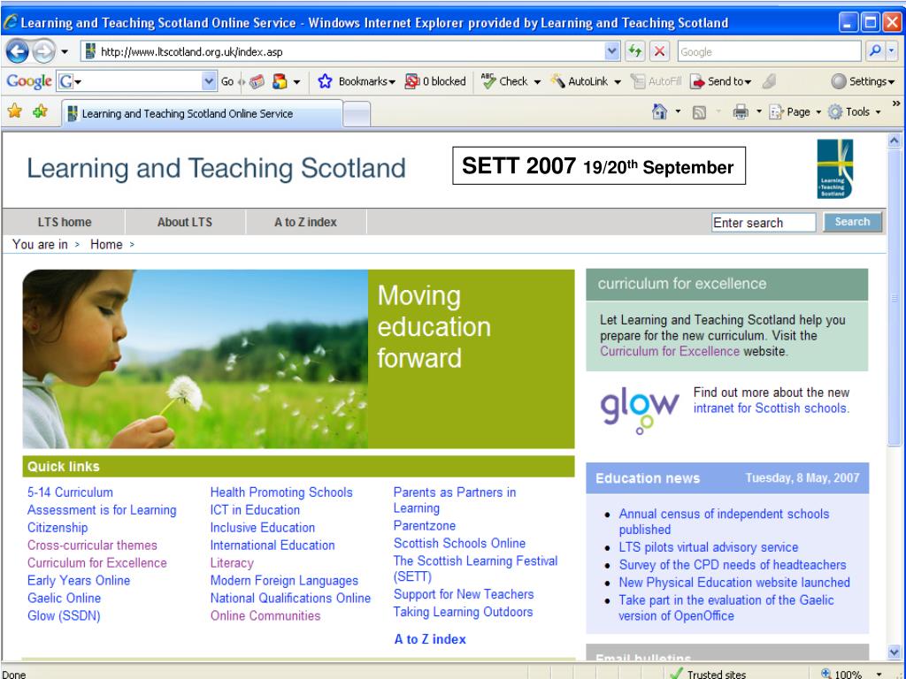Click the toolbar overflow chevron
The width and height of the screenshot is (906, 679).
click(896, 103)
